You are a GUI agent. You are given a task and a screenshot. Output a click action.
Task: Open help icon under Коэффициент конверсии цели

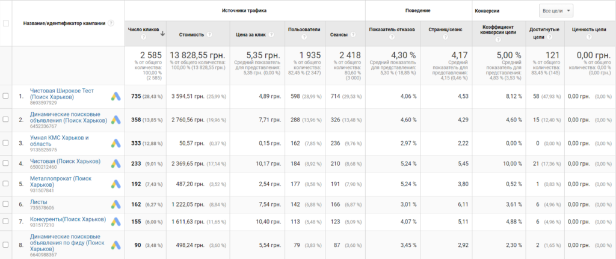point(499,40)
